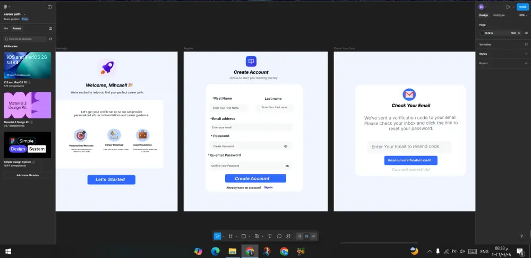Switch to the Prototype tab

pyautogui.click(x=499, y=15)
